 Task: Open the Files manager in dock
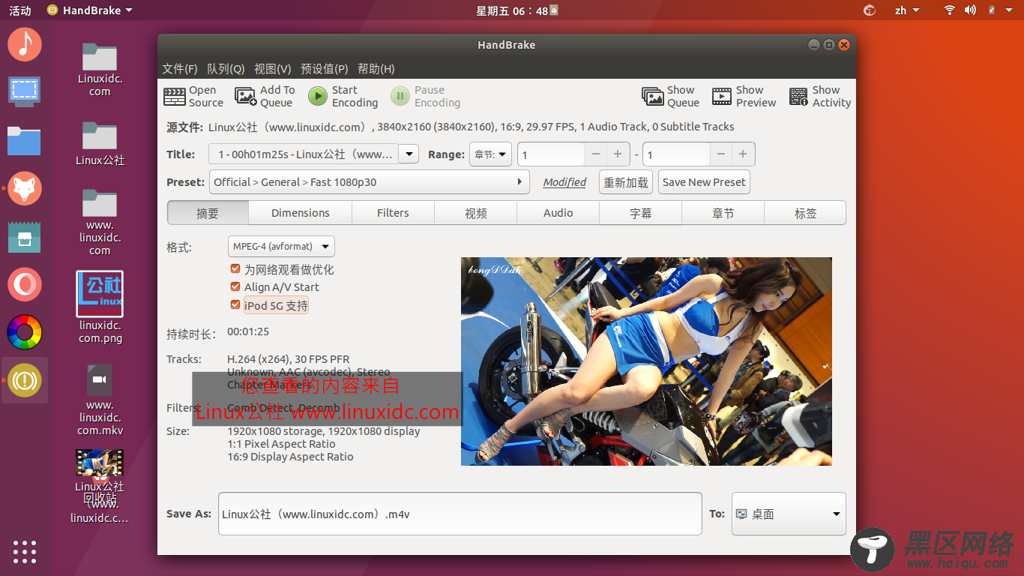pos(25,140)
